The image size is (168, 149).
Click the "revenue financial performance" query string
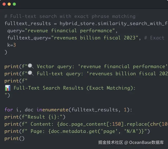[70, 31]
